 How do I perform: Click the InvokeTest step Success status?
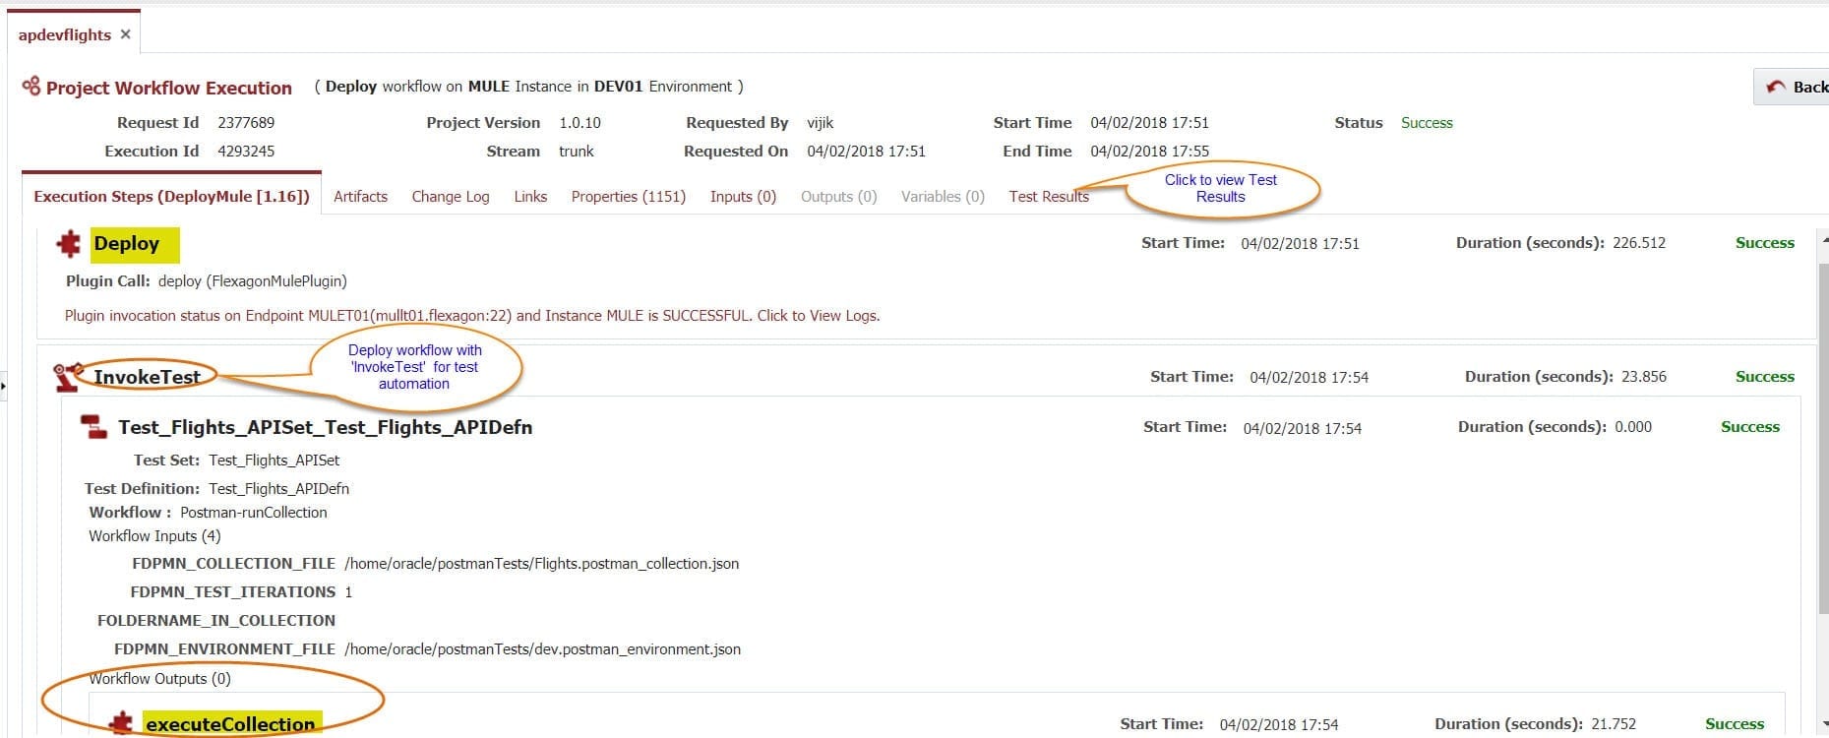click(1765, 377)
